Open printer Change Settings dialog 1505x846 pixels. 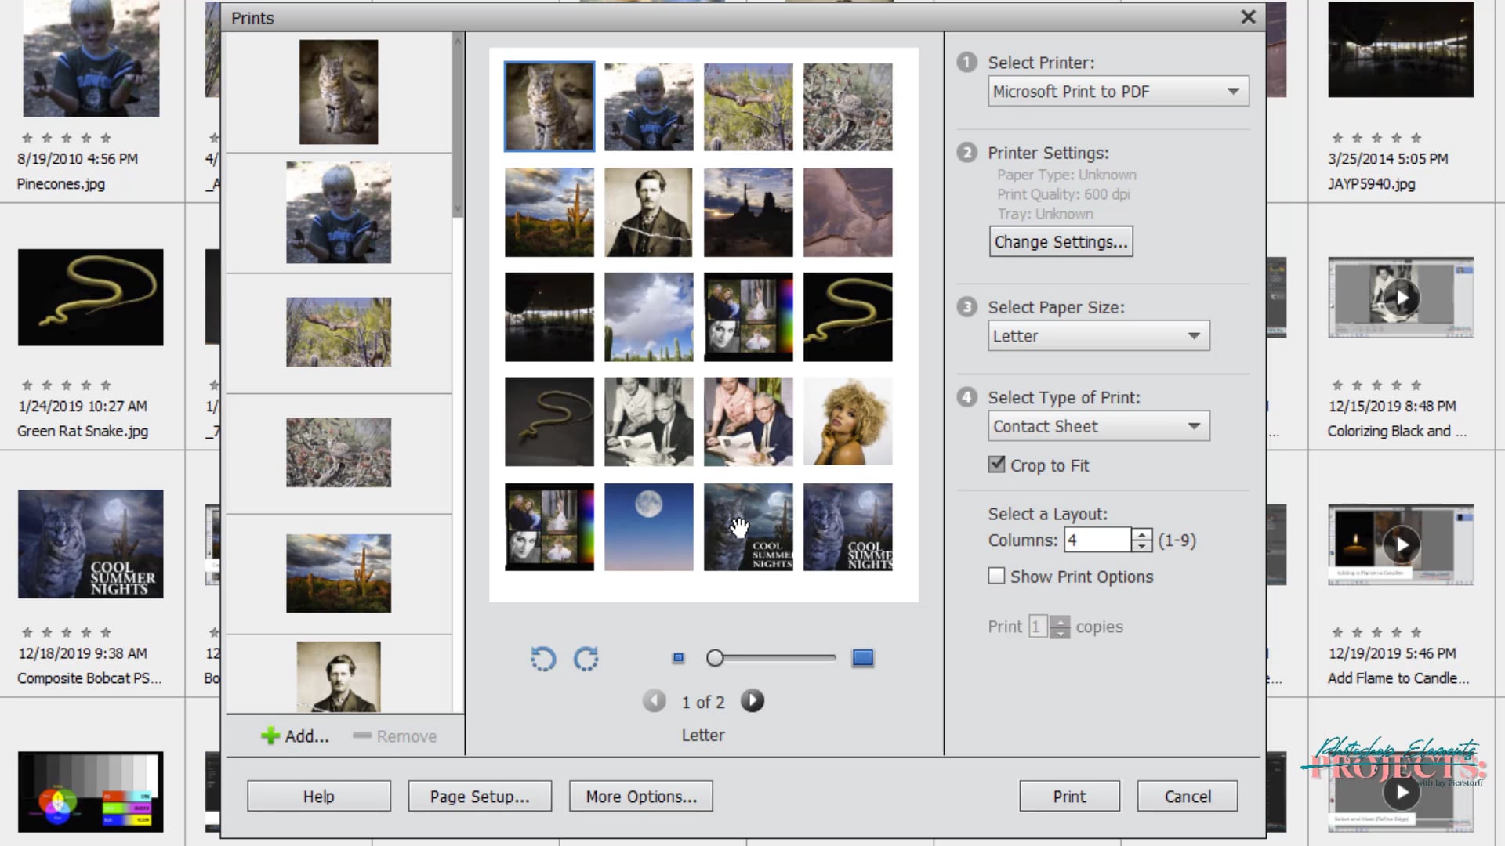coord(1061,241)
